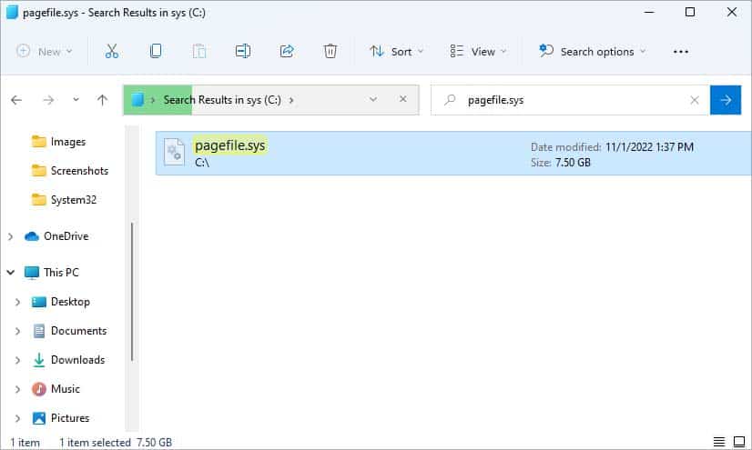Click the 1 item selected 7.50 GB status
The image size is (752, 450).
click(116, 443)
